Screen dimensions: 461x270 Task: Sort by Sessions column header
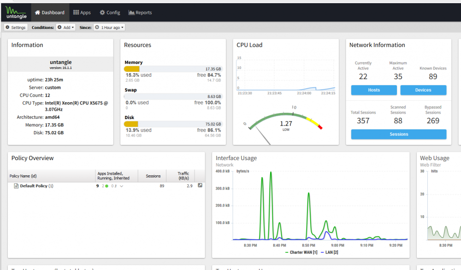pyautogui.click(x=153, y=176)
